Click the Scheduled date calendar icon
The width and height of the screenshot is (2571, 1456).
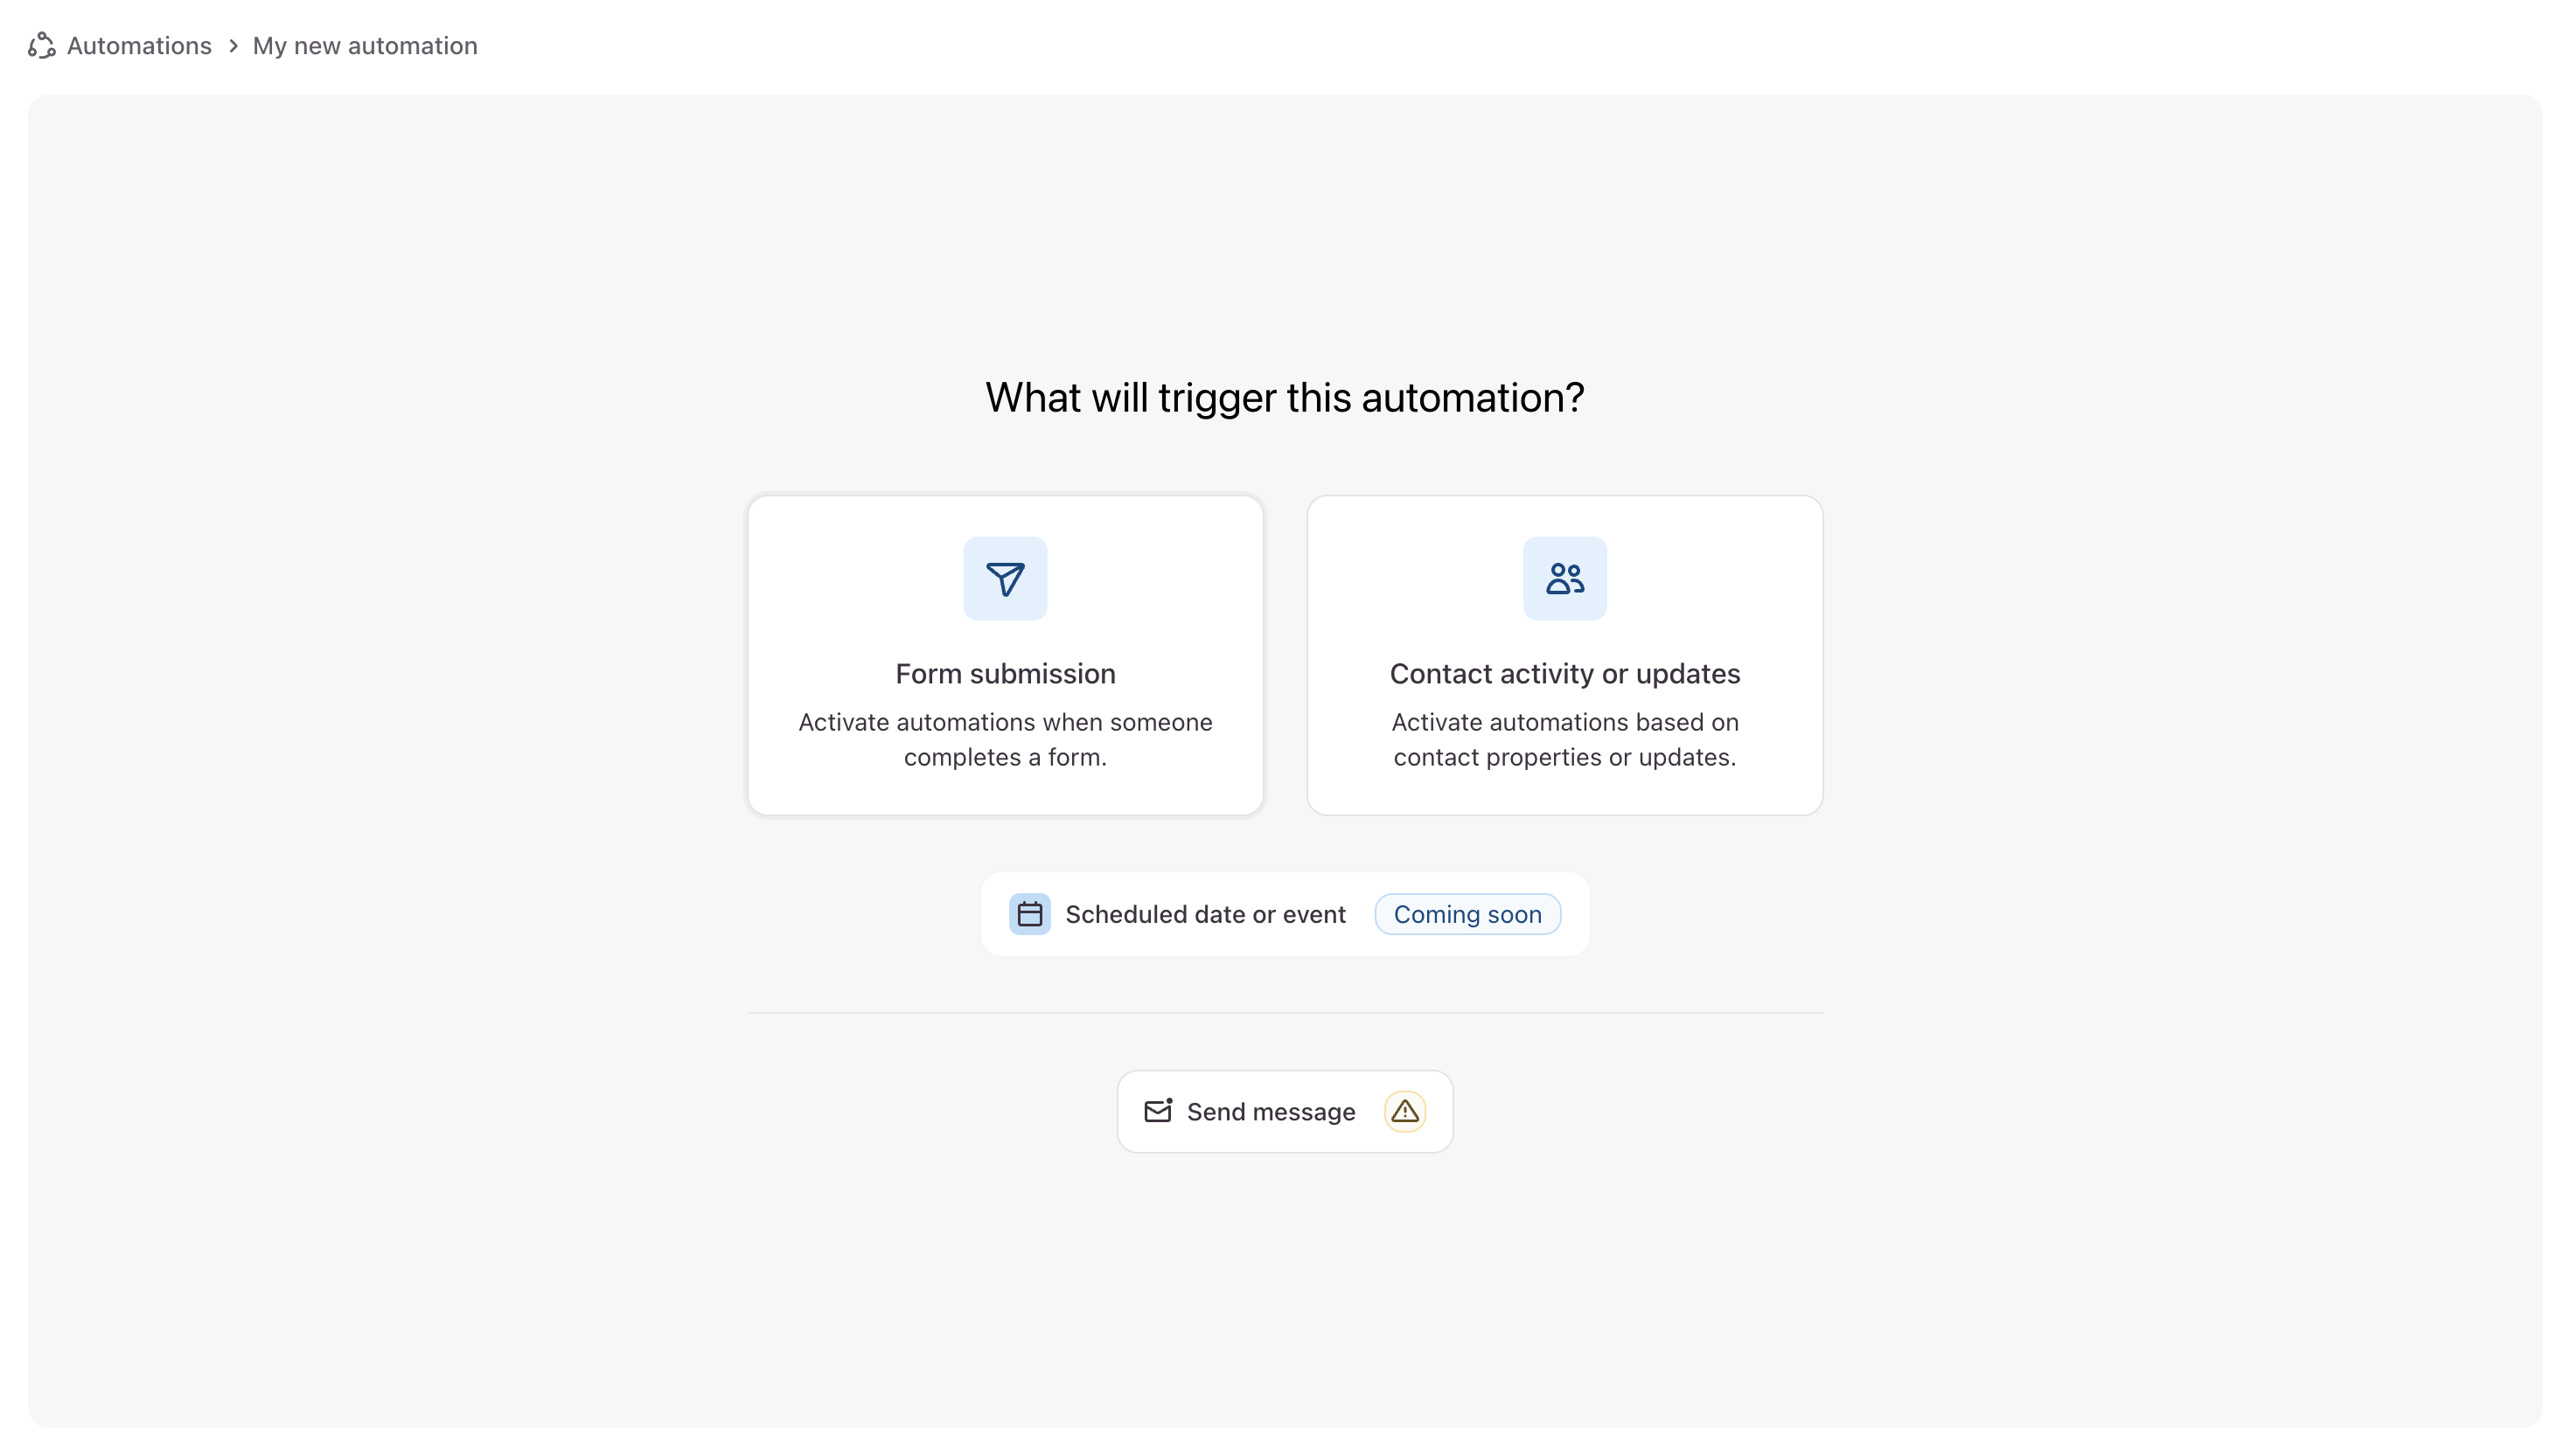[x=1029, y=914]
